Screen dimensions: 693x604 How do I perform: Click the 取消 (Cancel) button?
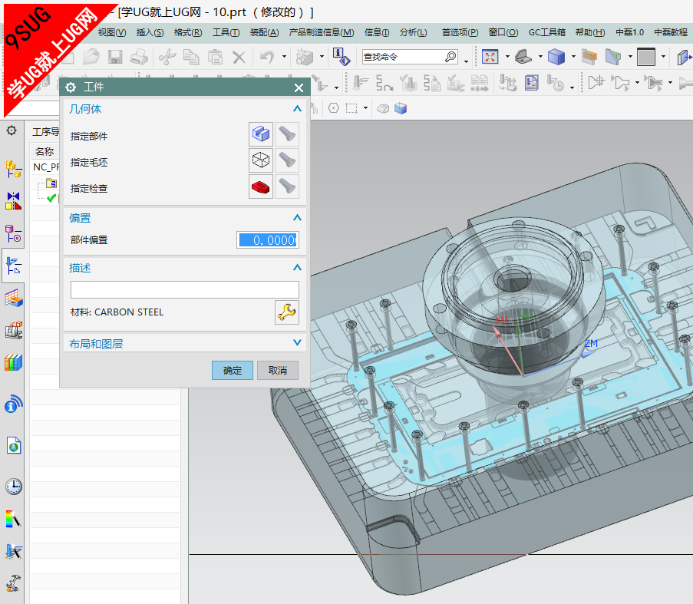[278, 370]
